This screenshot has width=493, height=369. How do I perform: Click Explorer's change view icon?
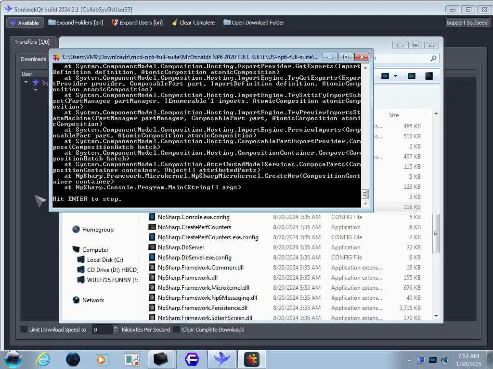(x=385, y=76)
